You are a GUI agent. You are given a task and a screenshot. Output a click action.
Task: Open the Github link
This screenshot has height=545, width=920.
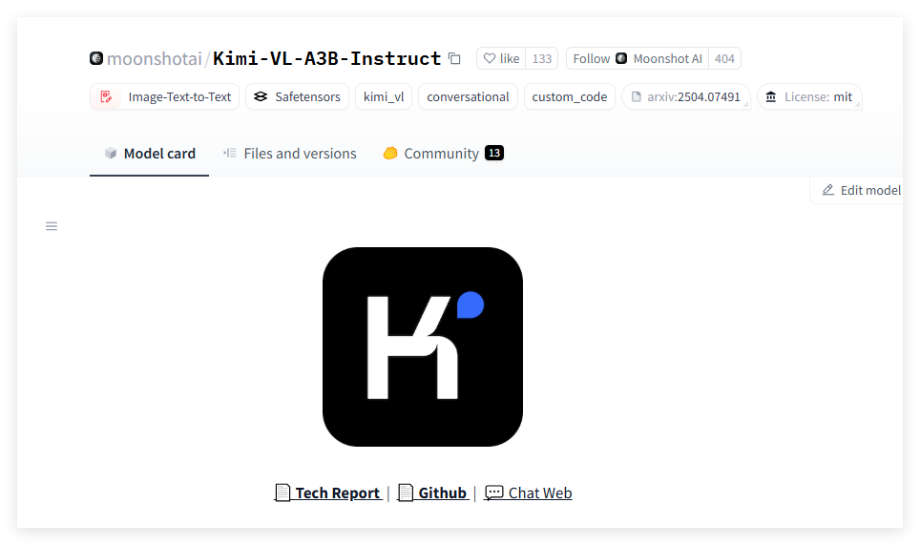[x=432, y=493]
